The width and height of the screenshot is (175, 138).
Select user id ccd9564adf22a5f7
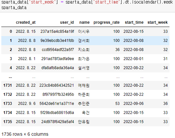[58, 50]
